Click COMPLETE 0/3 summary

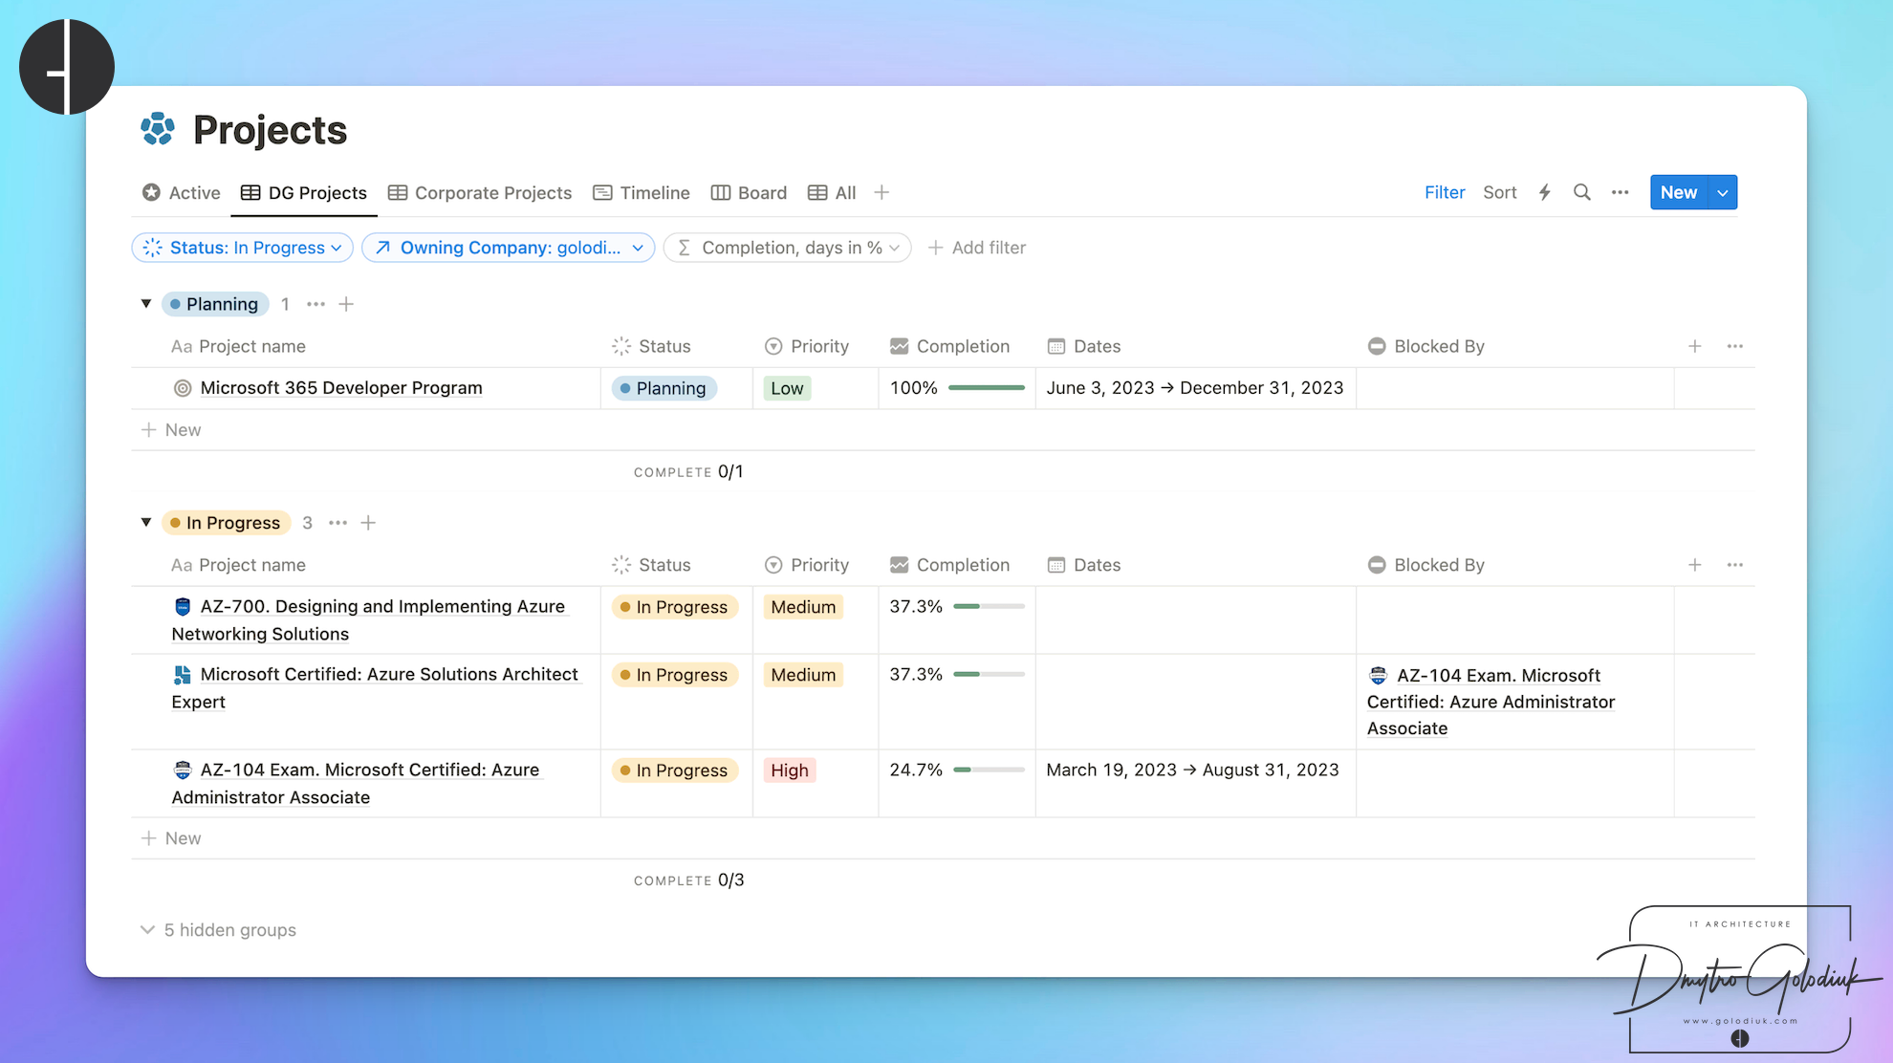coord(688,879)
